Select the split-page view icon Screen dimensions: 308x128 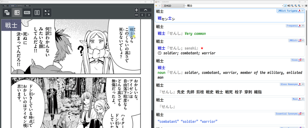point(17,13)
